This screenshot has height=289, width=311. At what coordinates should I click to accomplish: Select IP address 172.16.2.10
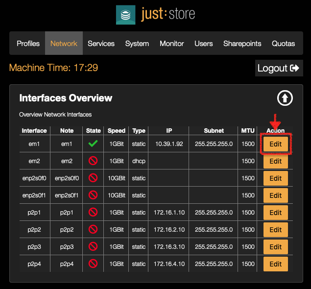pos(169,230)
